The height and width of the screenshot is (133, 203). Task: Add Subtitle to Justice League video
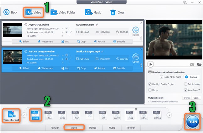(x=119, y=68)
